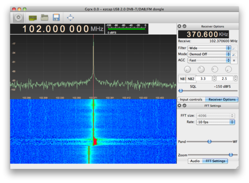This screenshot has height=183, width=249.
Task: Click the -150 dBFS squelch value
Action: [x=222, y=87]
